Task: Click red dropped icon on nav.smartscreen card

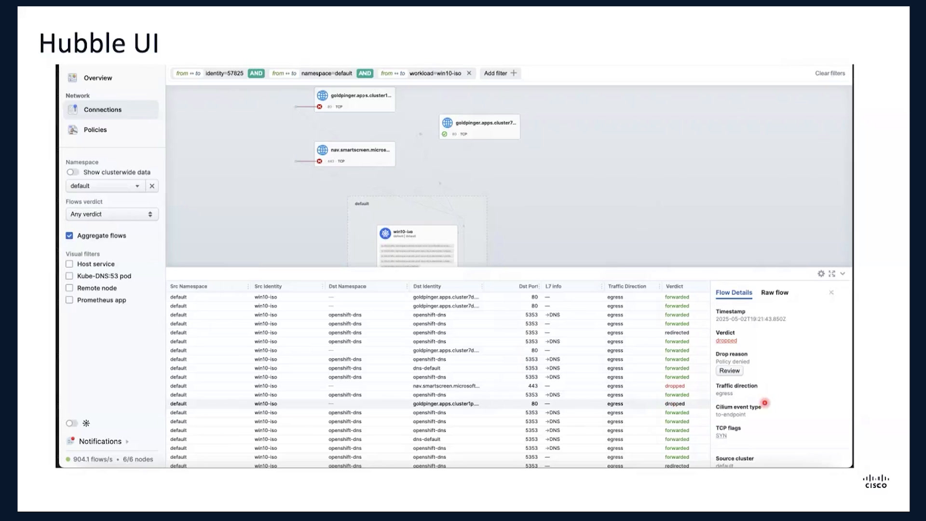Action: 319,161
